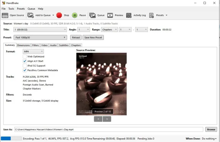The height and width of the screenshot is (142, 220).
Task: Open the Help menu
Action: (41, 9)
